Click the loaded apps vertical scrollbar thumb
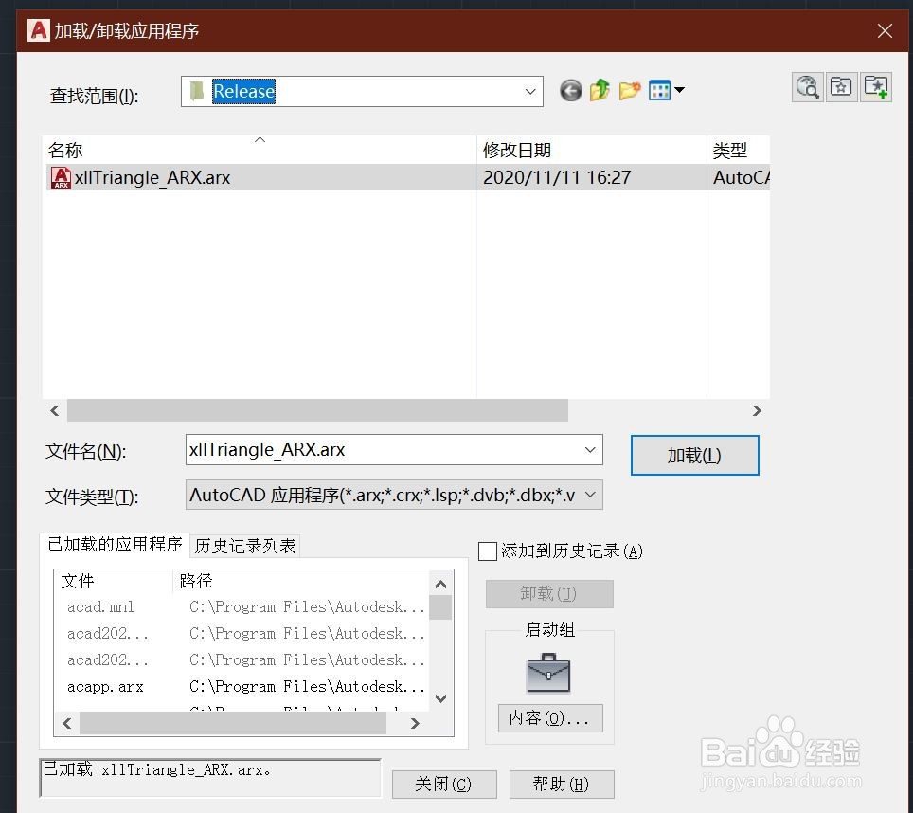This screenshot has width=913, height=813. (440, 607)
